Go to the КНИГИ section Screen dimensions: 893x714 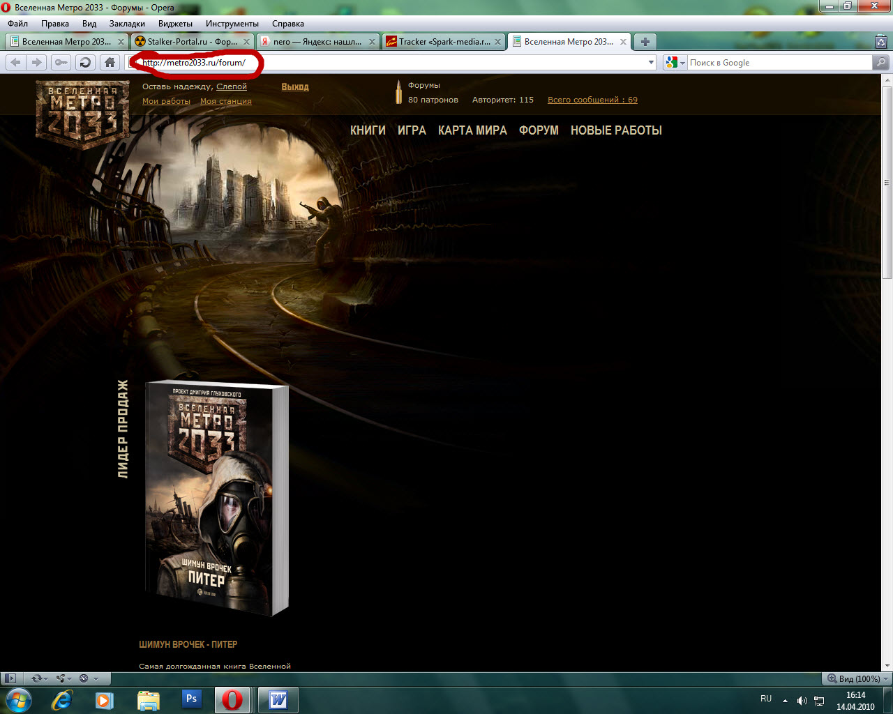click(x=368, y=130)
